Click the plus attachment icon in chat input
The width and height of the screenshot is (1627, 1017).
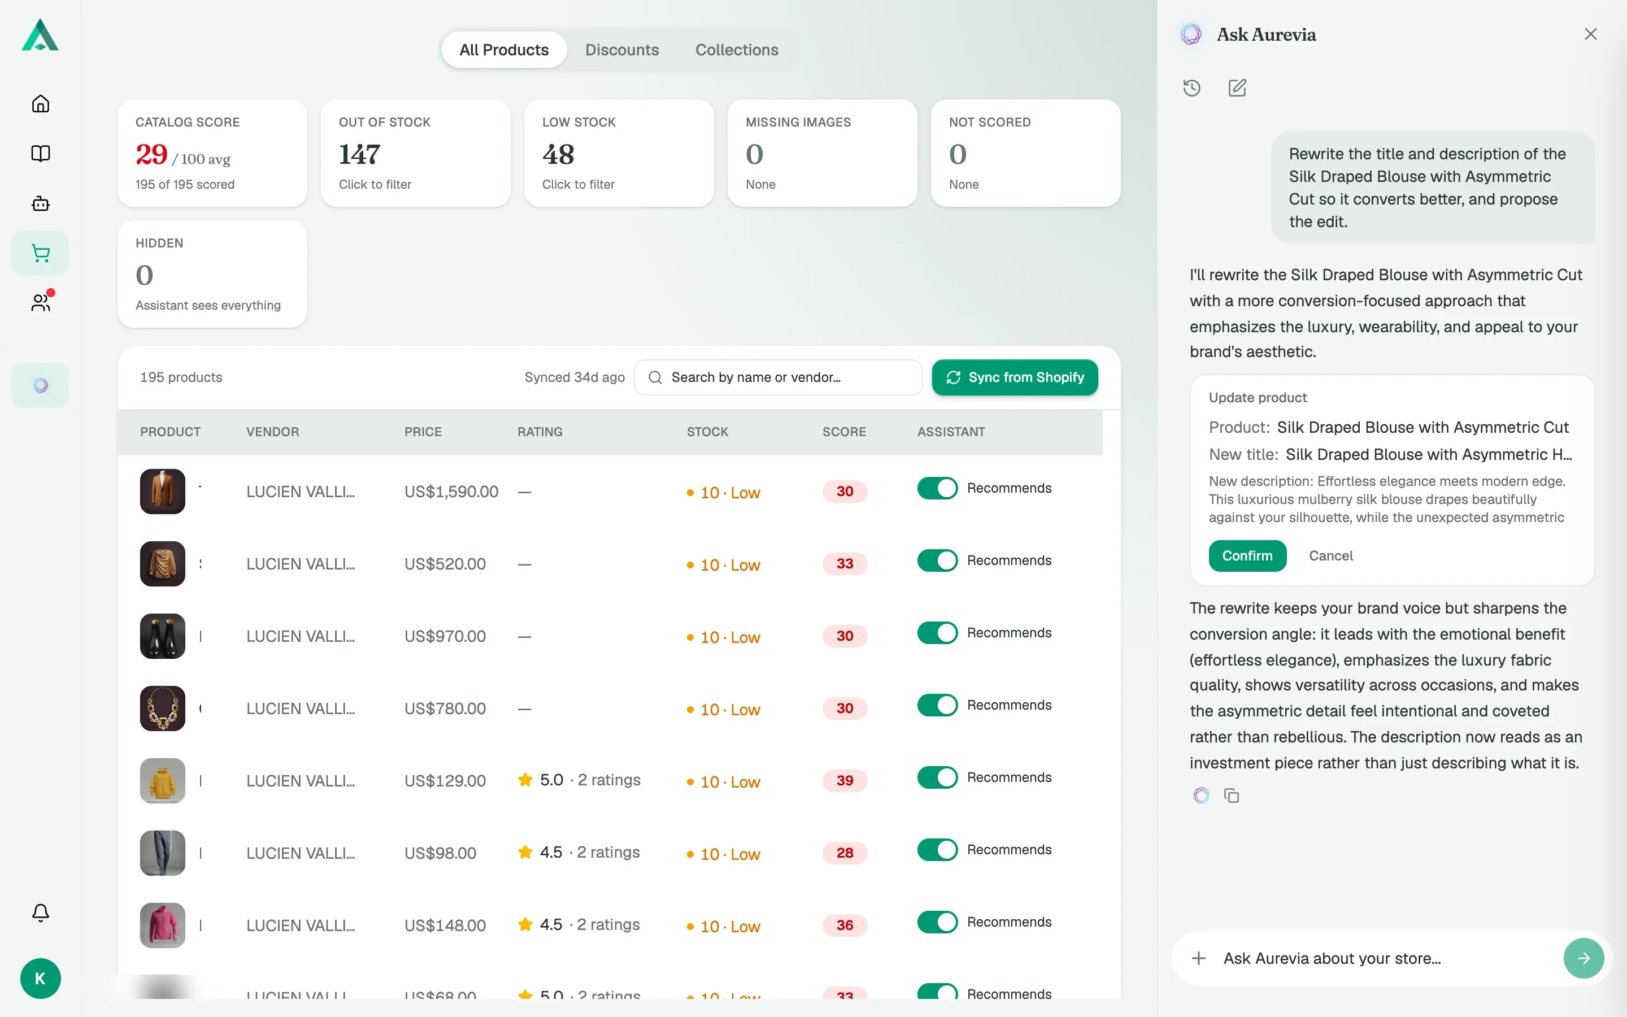pyautogui.click(x=1199, y=958)
